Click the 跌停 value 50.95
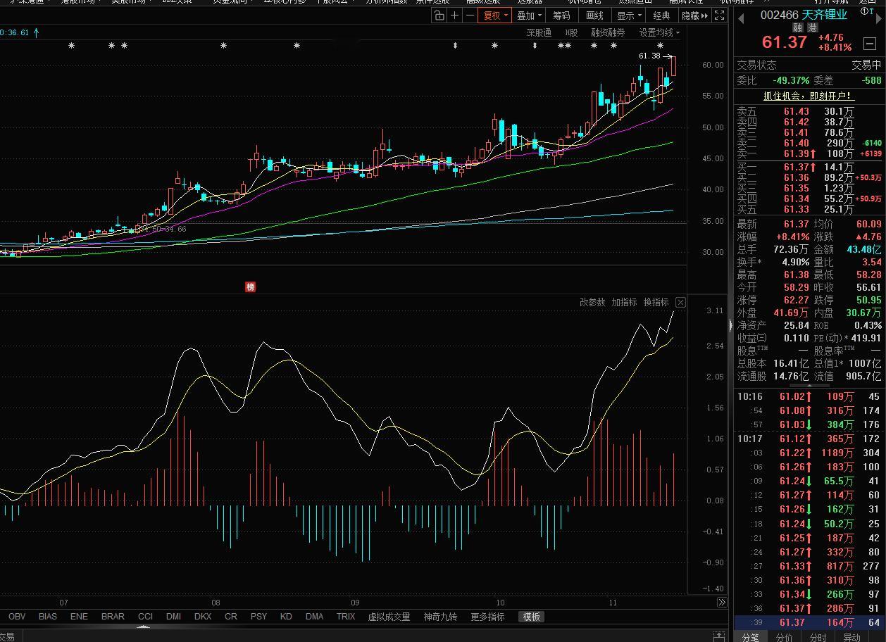The width and height of the screenshot is (886, 642). (x=868, y=300)
